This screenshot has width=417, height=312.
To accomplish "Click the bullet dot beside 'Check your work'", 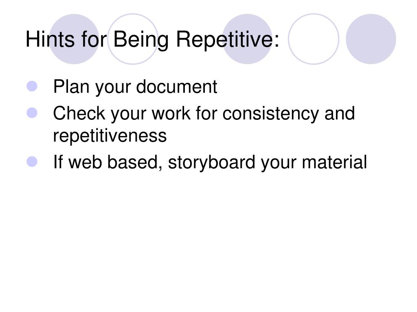I will pyautogui.click(x=32, y=113).
